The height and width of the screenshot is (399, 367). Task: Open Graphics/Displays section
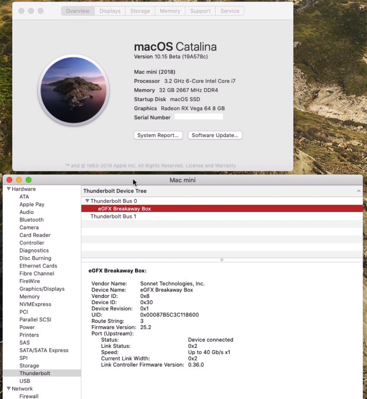[x=42, y=289]
